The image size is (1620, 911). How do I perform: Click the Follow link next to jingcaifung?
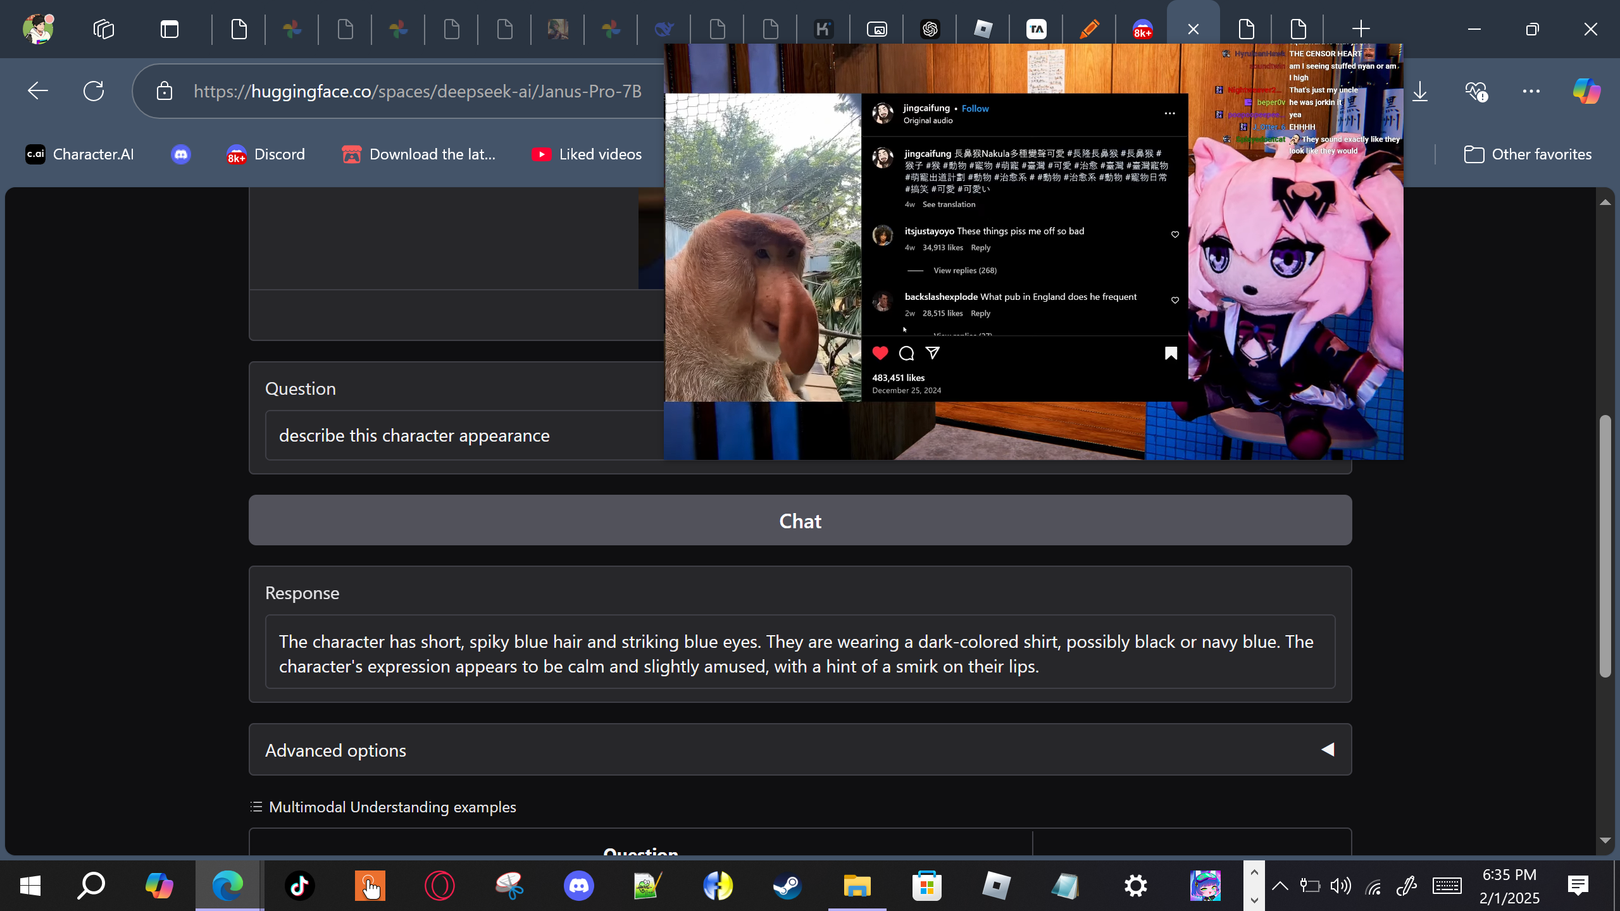975,109
